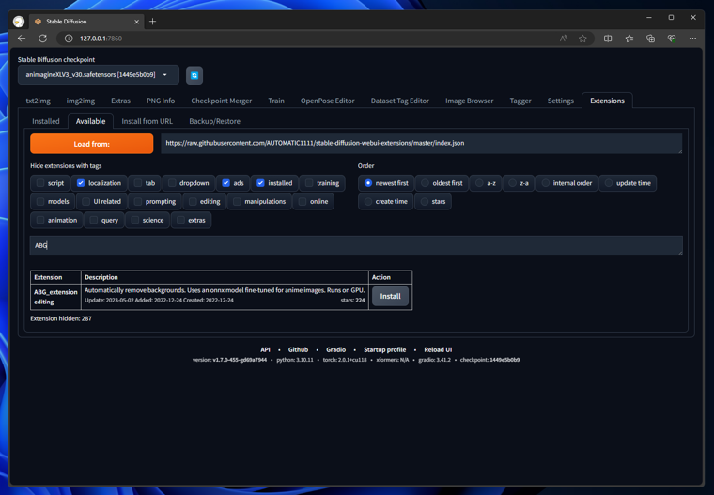The height and width of the screenshot is (495, 714).
Task: Open the Backup/Restore sub-tab
Action: point(214,121)
